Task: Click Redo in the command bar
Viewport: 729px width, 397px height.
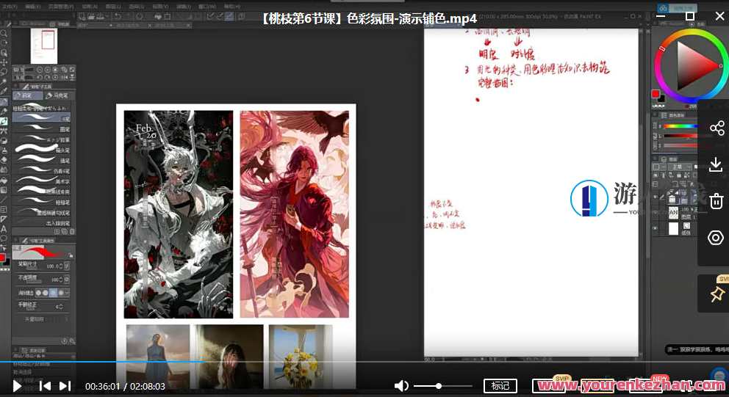Action: 130,16
